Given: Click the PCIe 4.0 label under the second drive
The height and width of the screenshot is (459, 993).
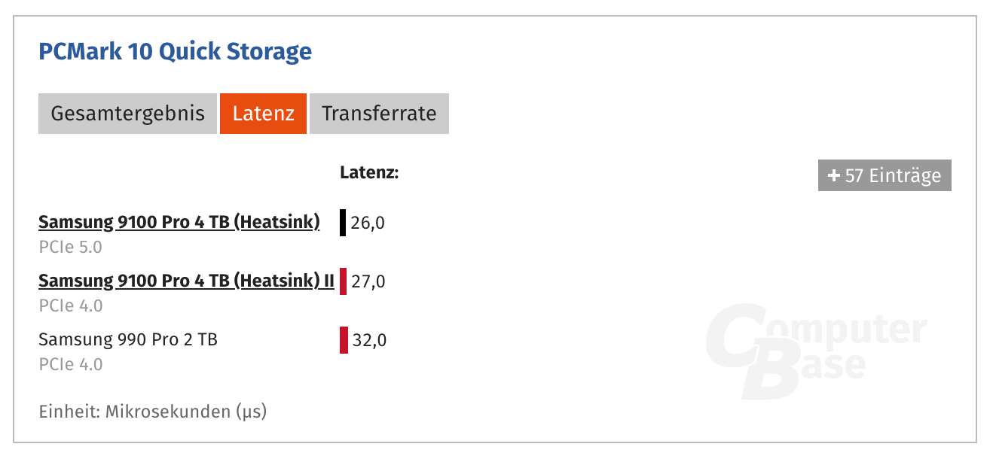Looking at the screenshot, I should tap(69, 305).
